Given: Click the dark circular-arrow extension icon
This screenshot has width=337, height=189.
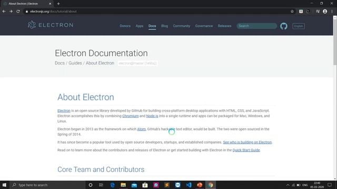Looking at the screenshot, I should click(x=308, y=12).
